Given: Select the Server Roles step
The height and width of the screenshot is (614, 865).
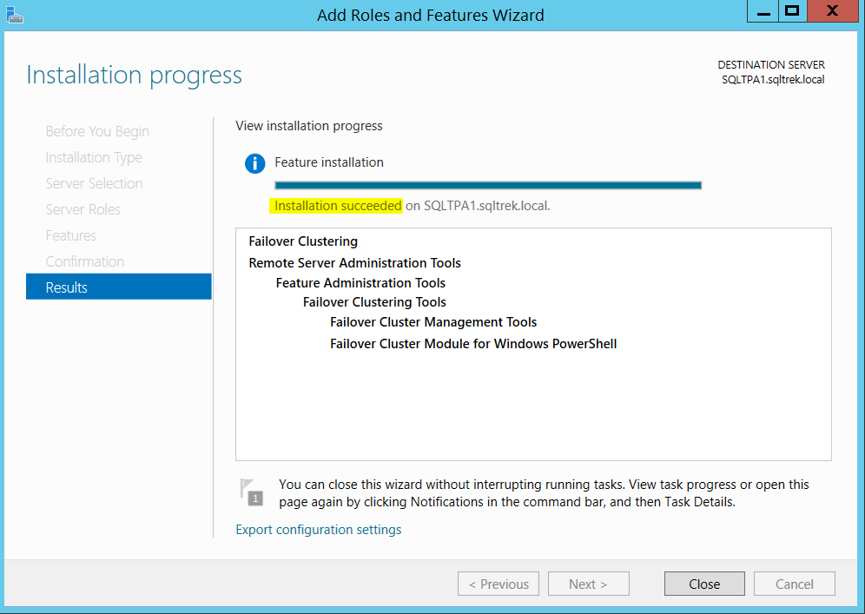Looking at the screenshot, I should 83,209.
